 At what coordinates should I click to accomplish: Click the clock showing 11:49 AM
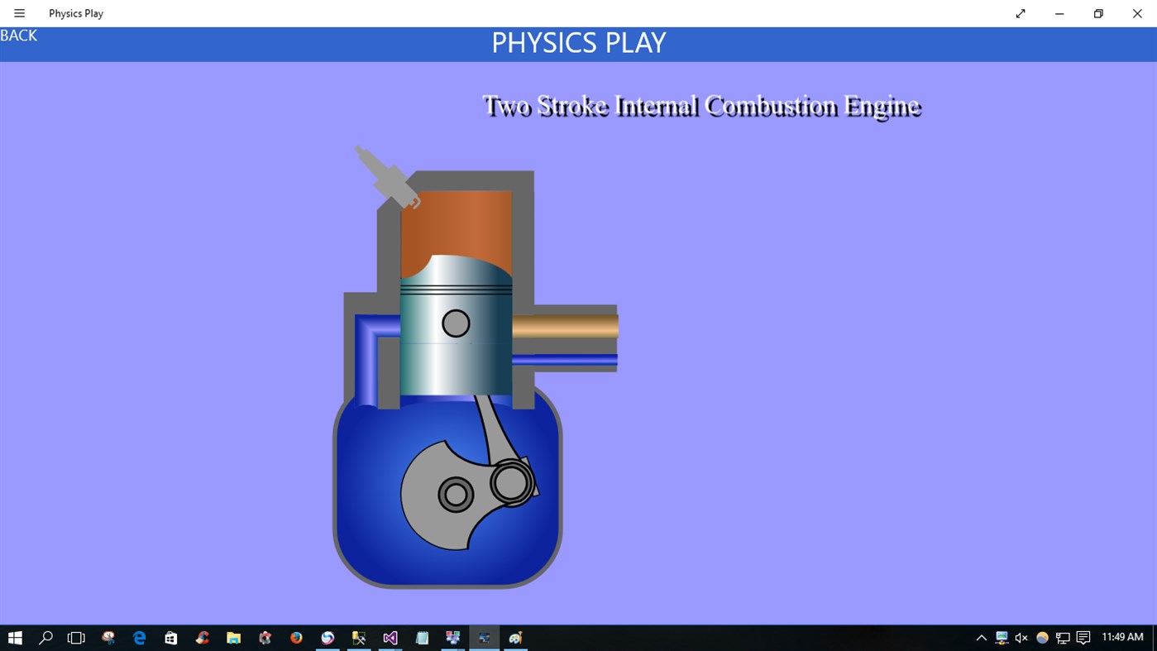[x=1121, y=637]
